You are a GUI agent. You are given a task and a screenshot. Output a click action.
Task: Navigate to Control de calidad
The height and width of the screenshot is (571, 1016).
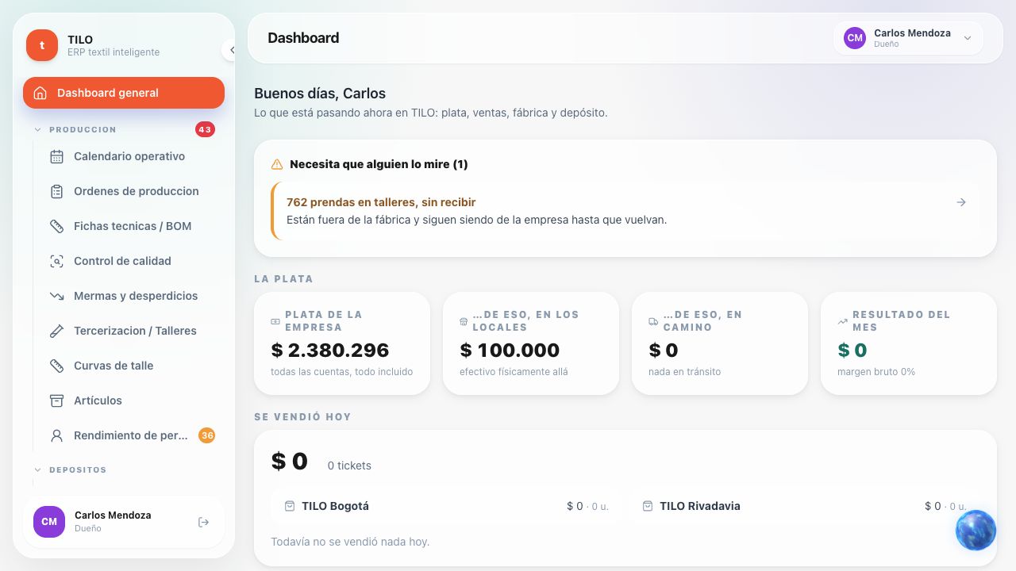pyautogui.click(x=130, y=261)
